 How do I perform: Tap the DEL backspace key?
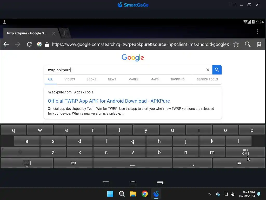245,152
